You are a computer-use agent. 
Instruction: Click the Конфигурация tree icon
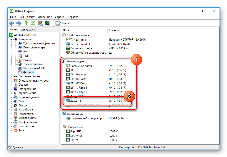coord(16,122)
